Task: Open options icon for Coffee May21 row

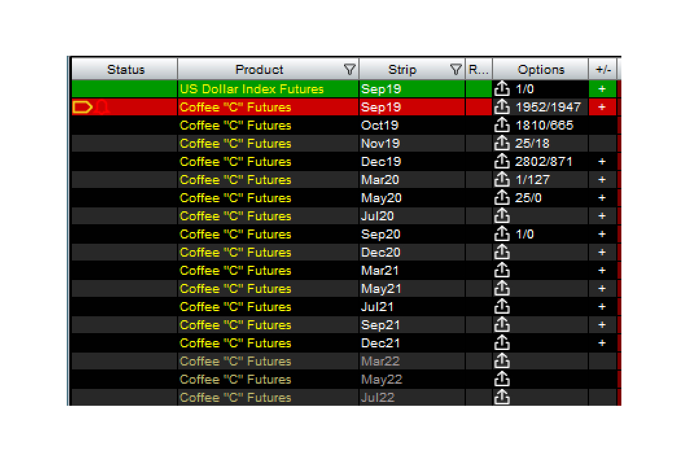Action: click(502, 288)
